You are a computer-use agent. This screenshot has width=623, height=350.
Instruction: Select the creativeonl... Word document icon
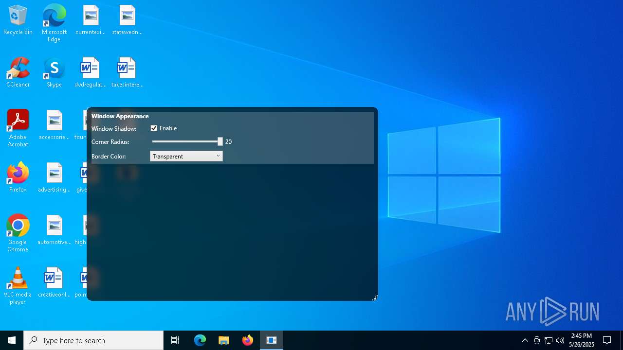point(54,283)
